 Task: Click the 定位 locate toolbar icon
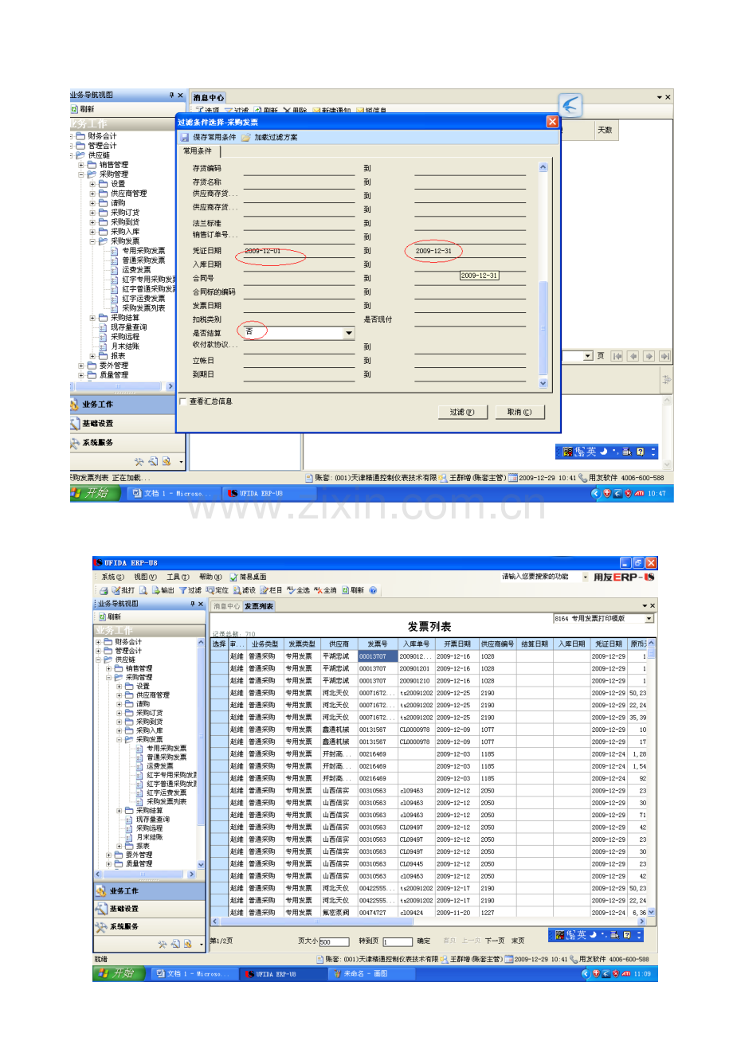[x=210, y=590]
